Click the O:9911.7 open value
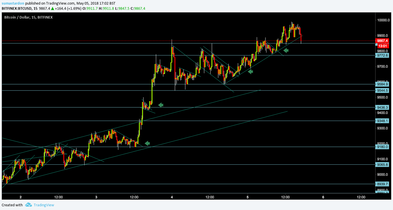The width and height of the screenshot is (393, 210). click(89, 9)
